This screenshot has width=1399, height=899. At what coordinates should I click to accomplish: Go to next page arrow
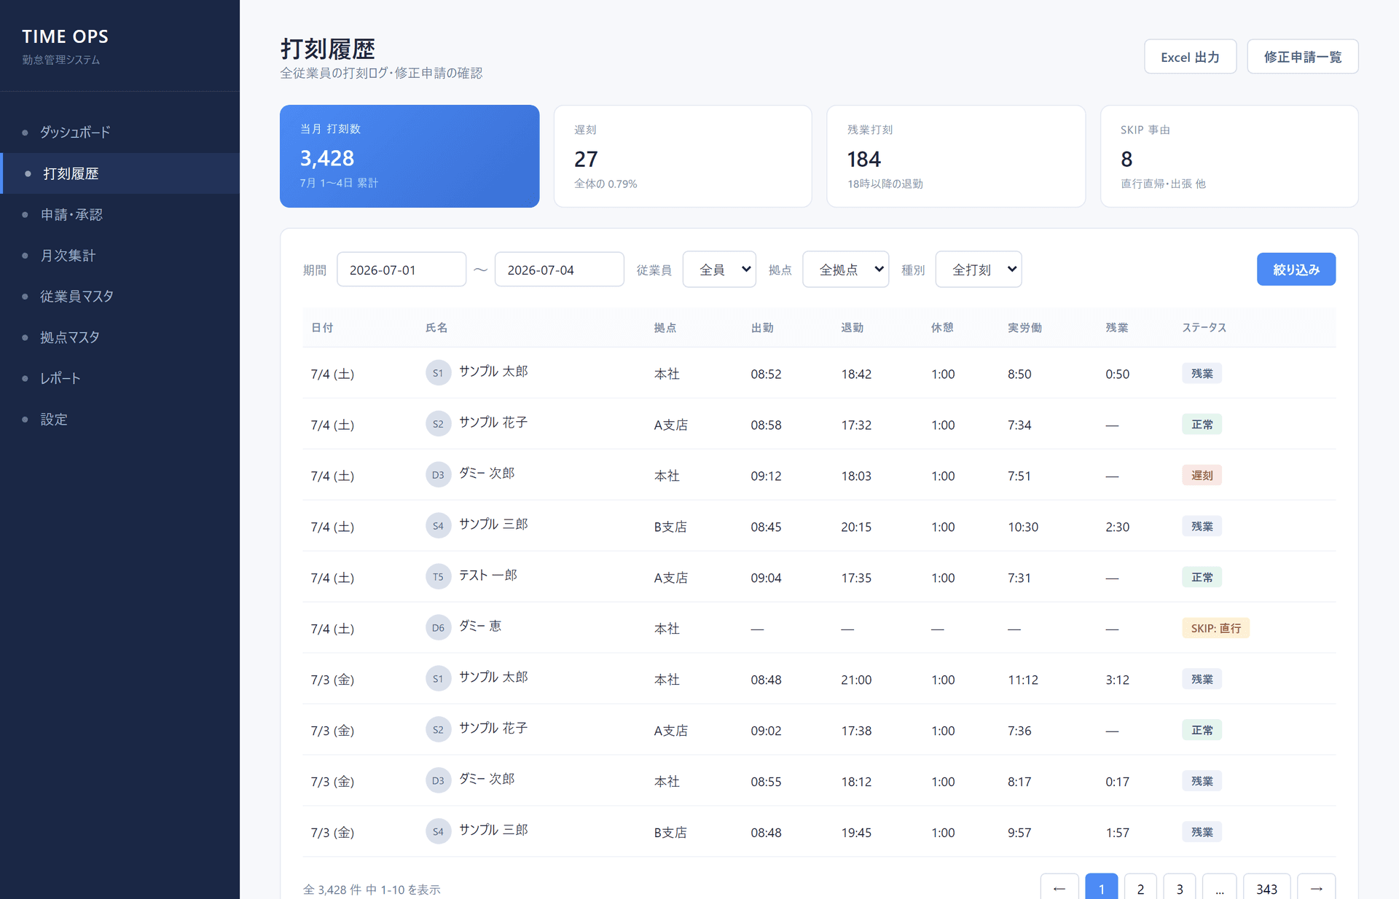click(x=1316, y=888)
